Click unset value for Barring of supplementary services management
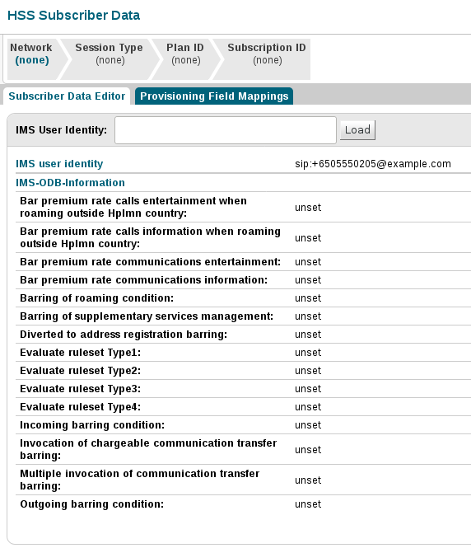 pyautogui.click(x=308, y=316)
